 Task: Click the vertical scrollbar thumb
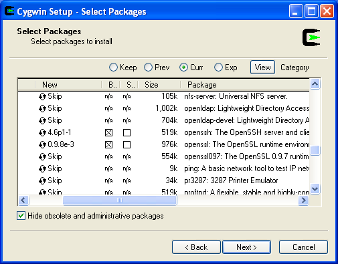315,150
